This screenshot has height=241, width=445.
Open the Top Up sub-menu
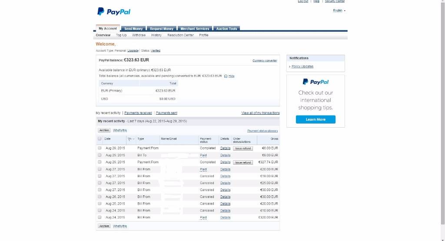coord(121,35)
